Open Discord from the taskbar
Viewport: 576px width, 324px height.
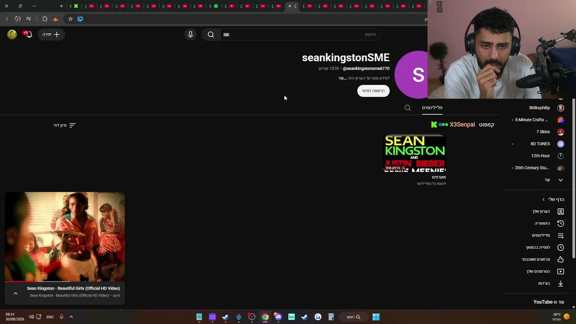(278, 317)
